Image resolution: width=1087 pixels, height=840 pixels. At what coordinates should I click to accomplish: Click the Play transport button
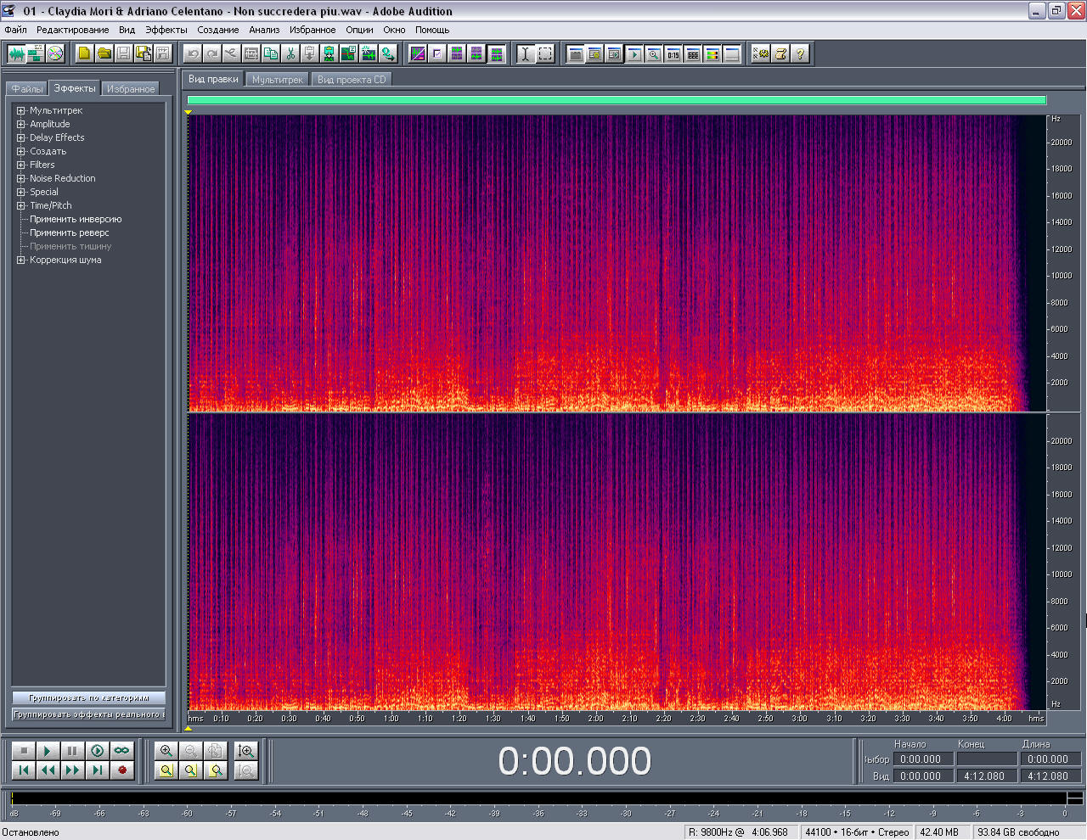coord(48,751)
